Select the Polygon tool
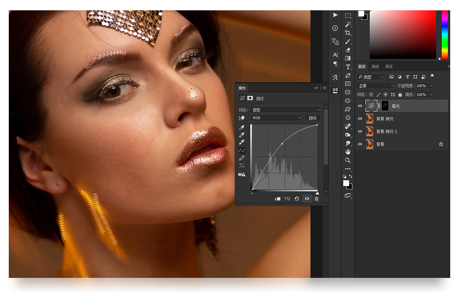 coord(348,118)
